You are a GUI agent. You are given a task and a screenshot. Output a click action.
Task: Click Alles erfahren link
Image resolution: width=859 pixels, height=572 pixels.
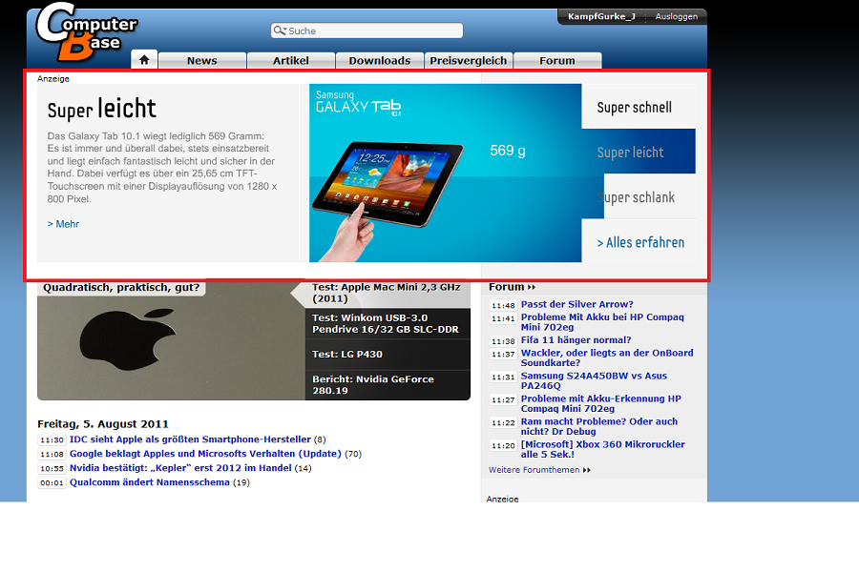point(640,242)
